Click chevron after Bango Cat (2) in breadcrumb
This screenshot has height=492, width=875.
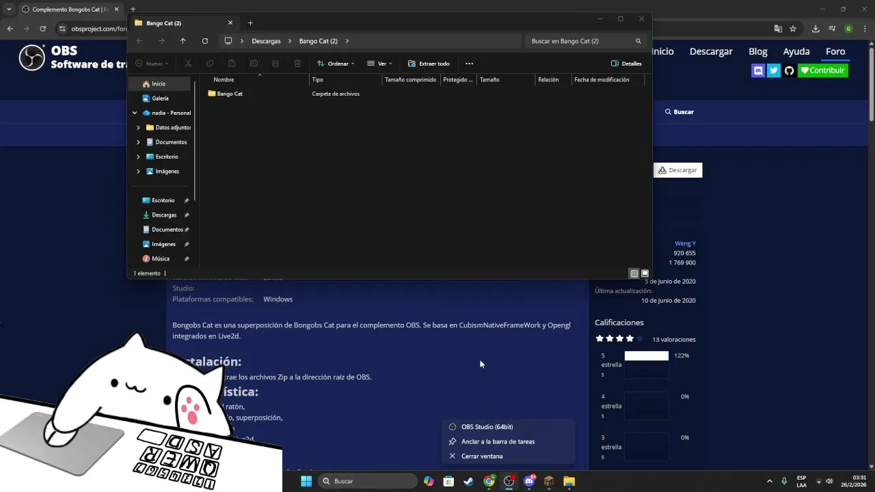tap(347, 41)
